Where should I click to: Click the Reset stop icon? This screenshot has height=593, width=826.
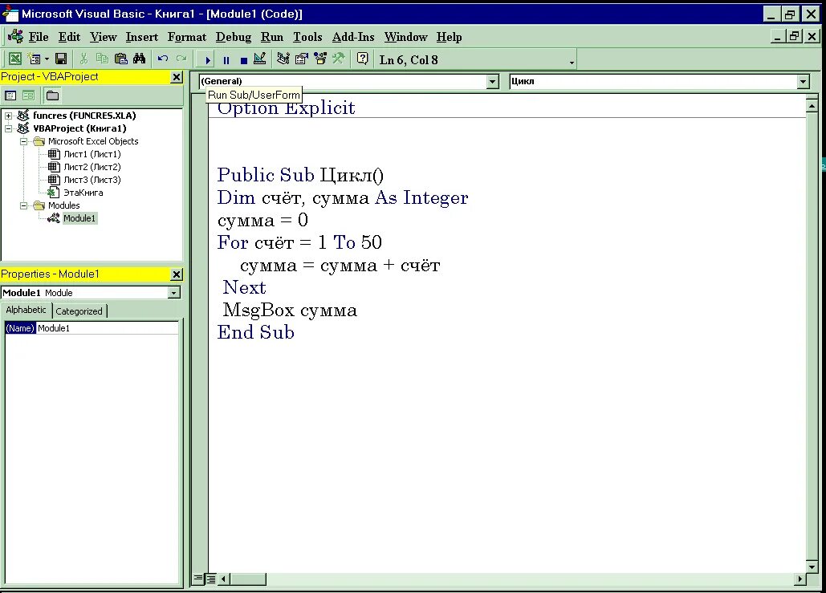pos(243,60)
